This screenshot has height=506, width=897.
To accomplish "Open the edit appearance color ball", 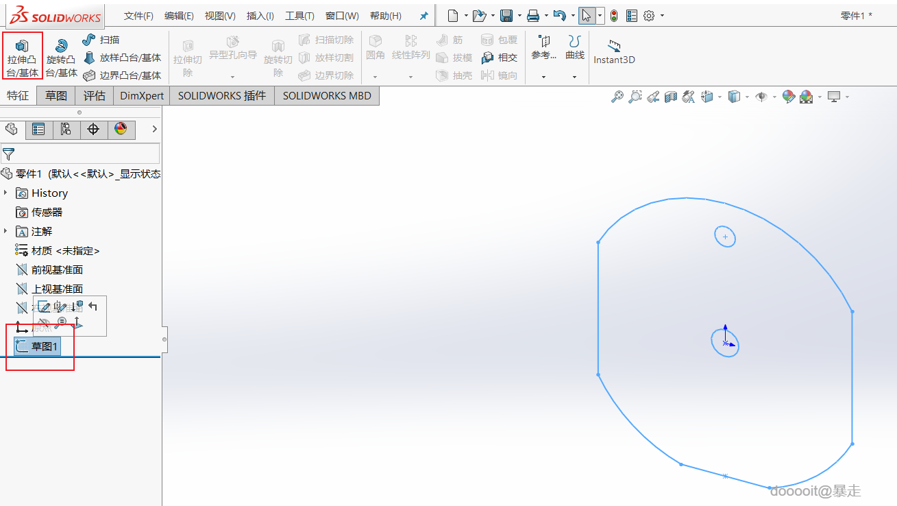I will point(789,97).
